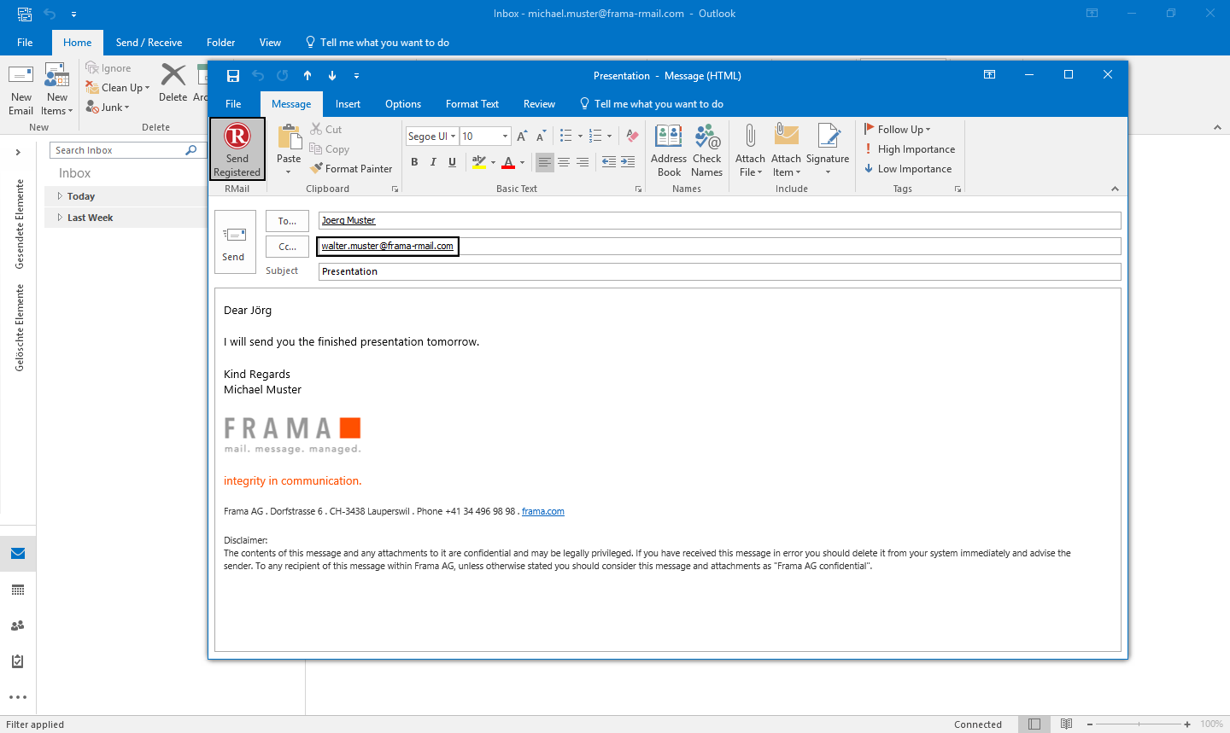Viewport: 1230px width, 733px height.
Task: Open People view in navigation bar
Action: (18, 625)
